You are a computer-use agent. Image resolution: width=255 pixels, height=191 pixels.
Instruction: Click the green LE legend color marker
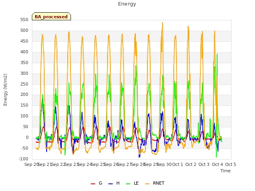coord(128,184)
